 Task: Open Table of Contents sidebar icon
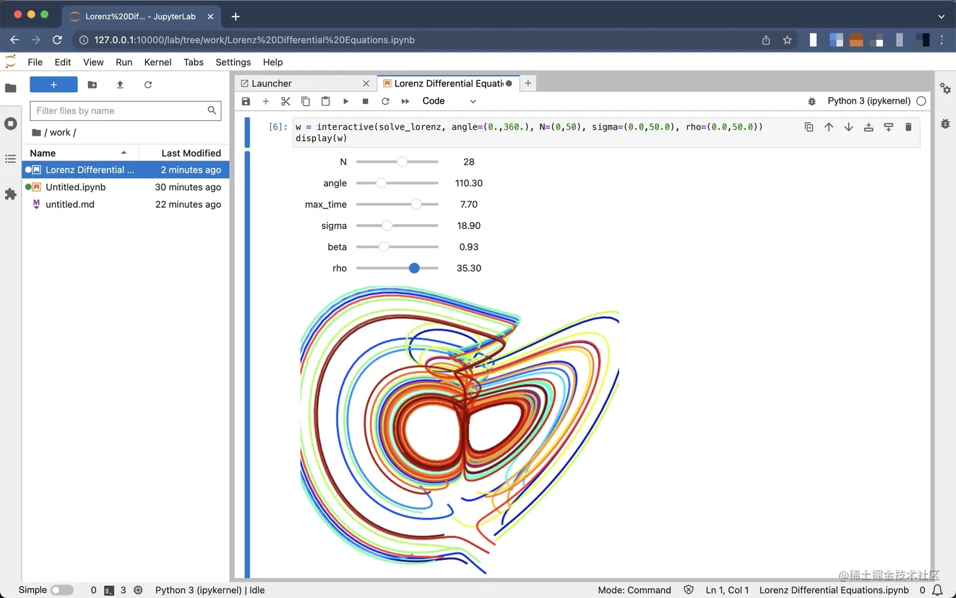11,159
